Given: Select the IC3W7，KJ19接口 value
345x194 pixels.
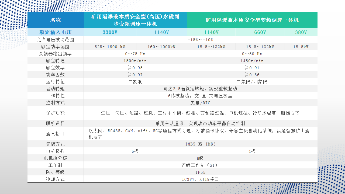Looking at the screenshot, I should [200, 179].
